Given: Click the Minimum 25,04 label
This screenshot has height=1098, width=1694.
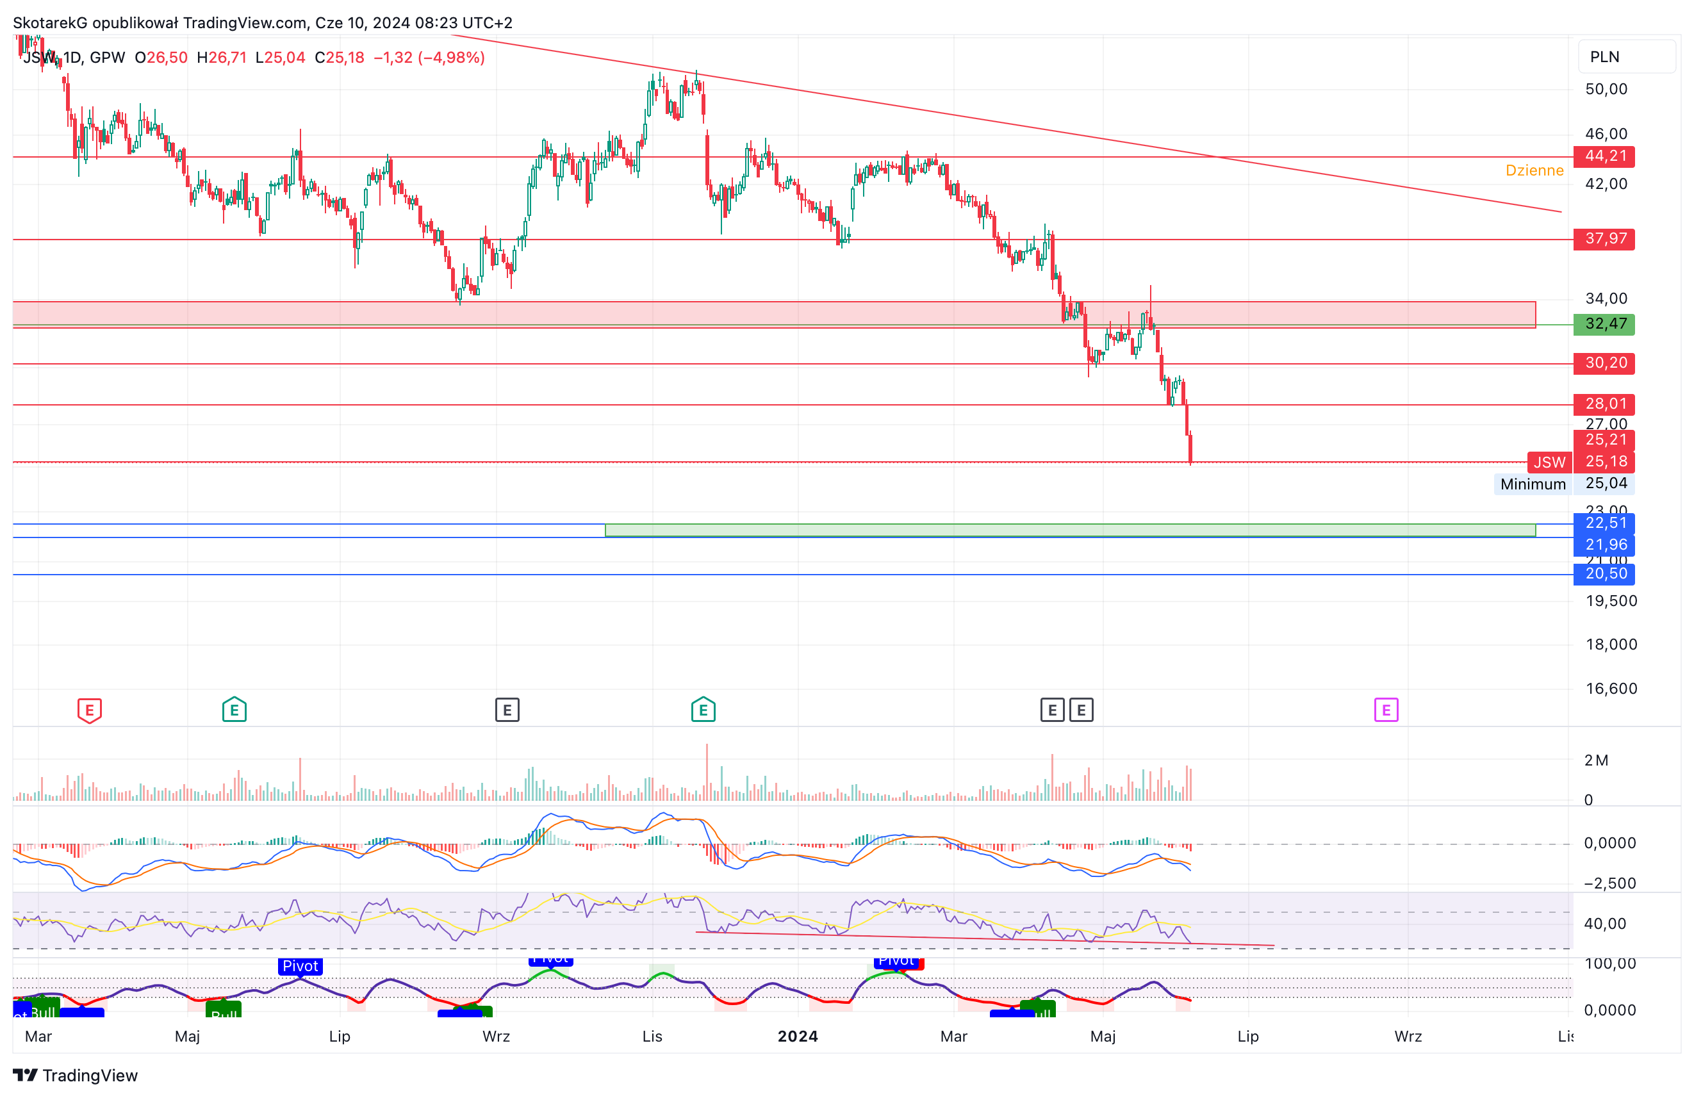Looking at the screenshot, I should (1564, 484).
